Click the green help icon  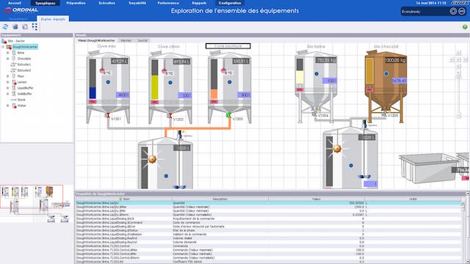pyautogui.click(x=465, y=27)
